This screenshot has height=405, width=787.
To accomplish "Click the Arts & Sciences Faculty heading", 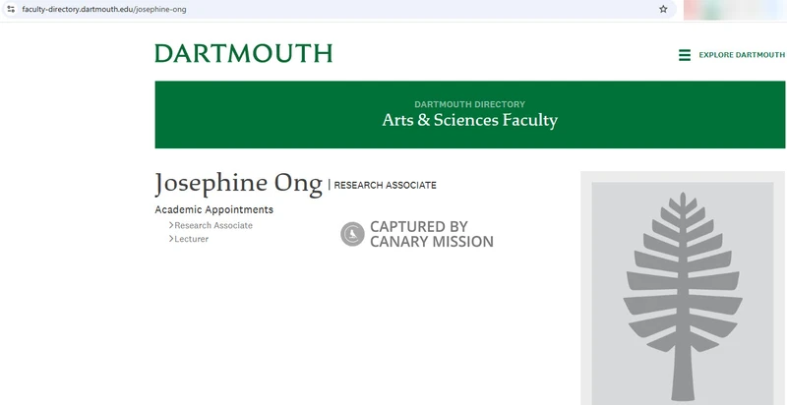I will pos(469,121).
